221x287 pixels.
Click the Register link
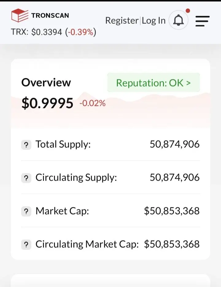point(122,21)
